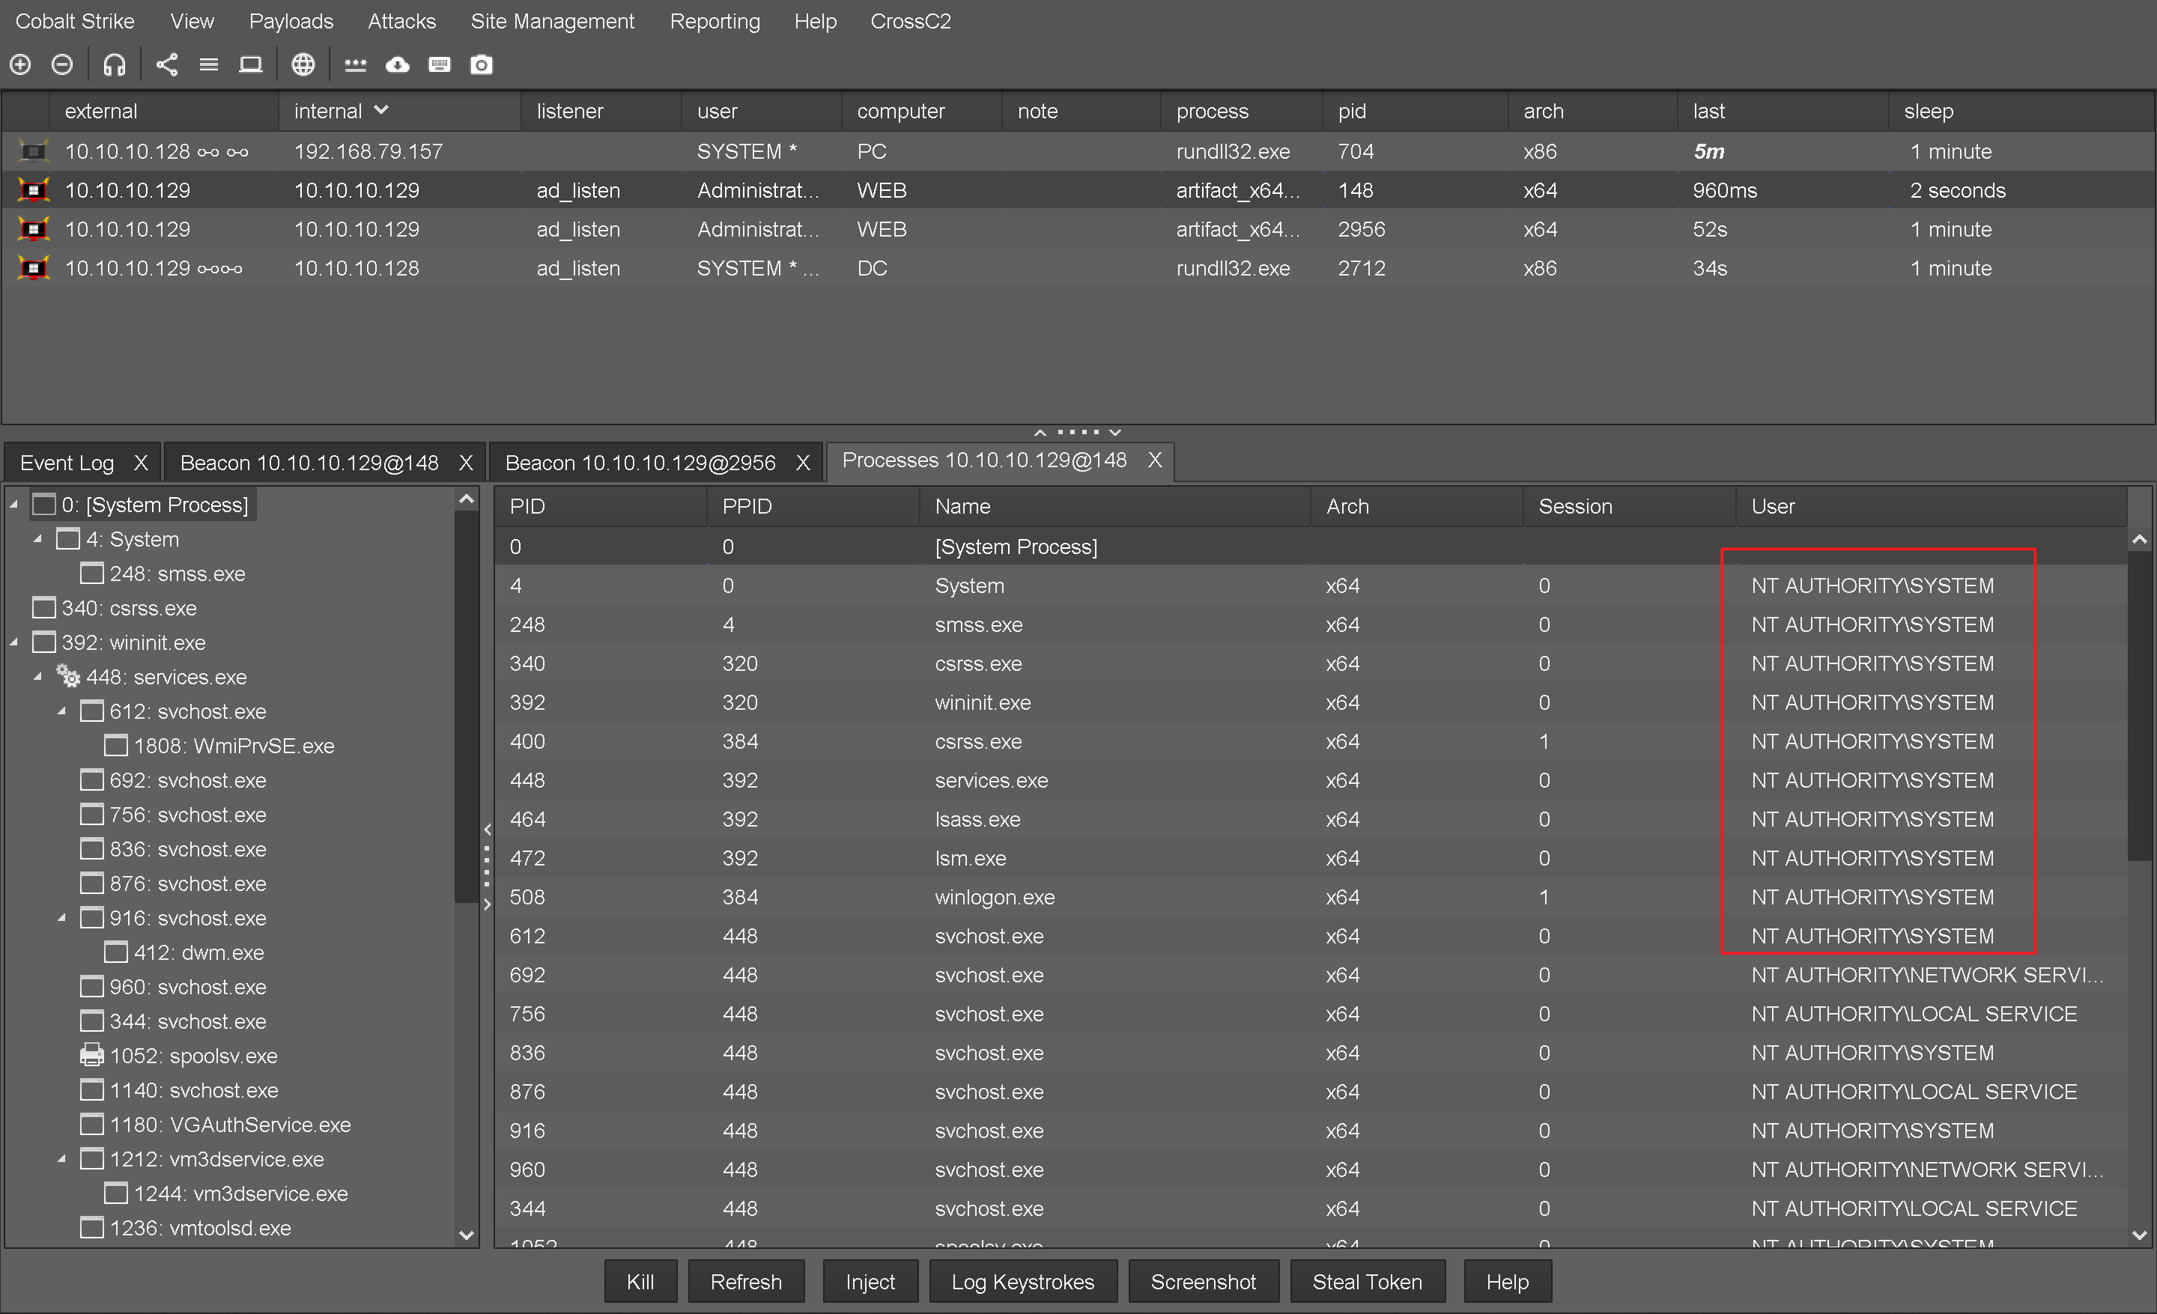Collapse the 916: svchost.exe tree node
Image resolution: width=2157 pixels, height=1314 pixels.
click(61, 918)
